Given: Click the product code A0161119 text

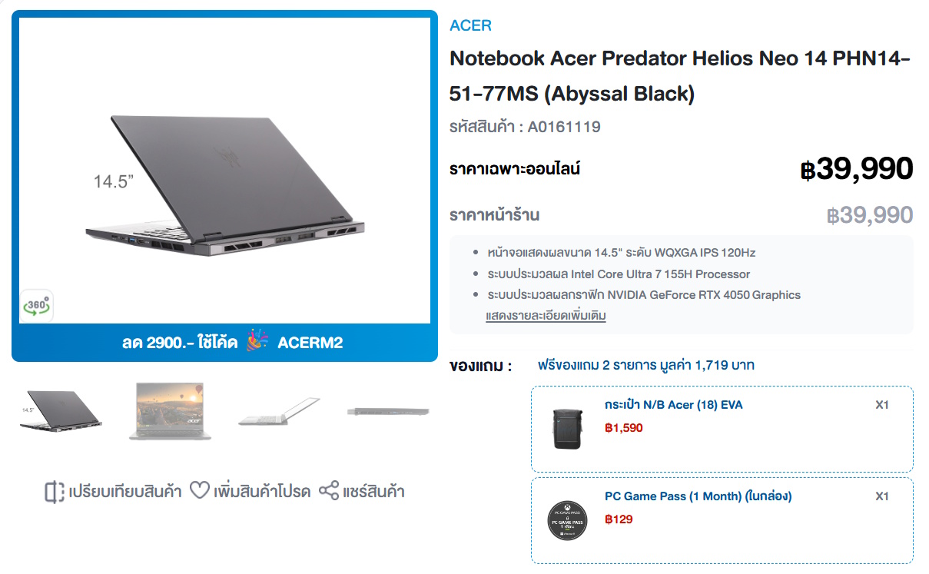Looking at the screenshot, I should pyautogui.click(x=525, y=128).
